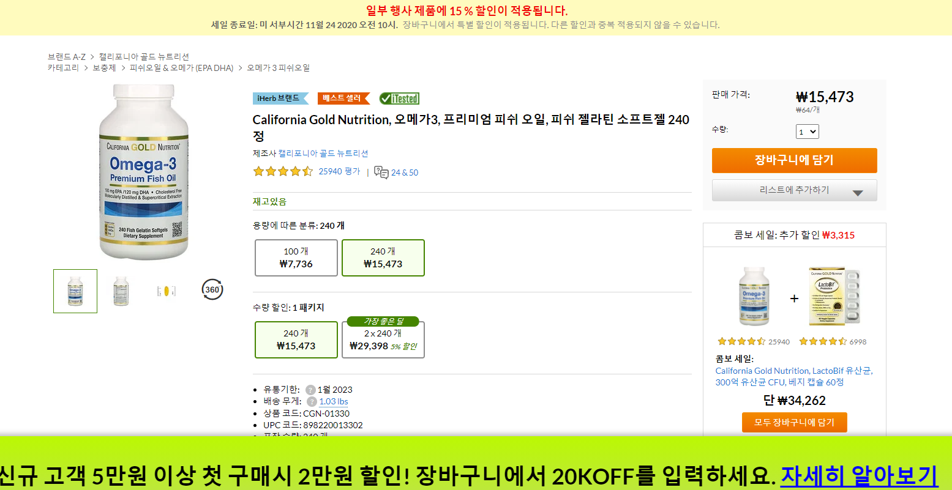This screenshot has height=490, width=952.
Task: Open LactoBif 유산균 combo product link
Action: (x=794, y=376)
